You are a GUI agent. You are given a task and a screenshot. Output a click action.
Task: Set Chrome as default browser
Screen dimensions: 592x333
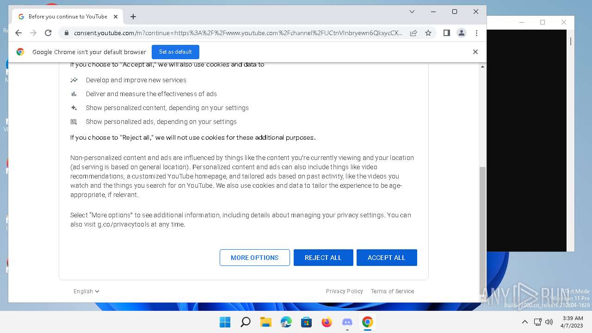click(175, 52)
